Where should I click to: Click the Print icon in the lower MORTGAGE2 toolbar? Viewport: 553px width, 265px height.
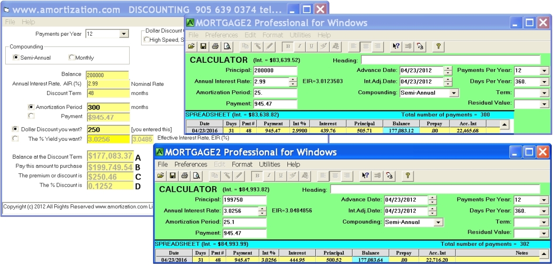click(x=184, y=176)
